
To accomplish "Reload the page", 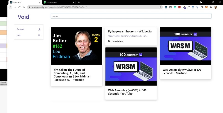I will point(19,7).
